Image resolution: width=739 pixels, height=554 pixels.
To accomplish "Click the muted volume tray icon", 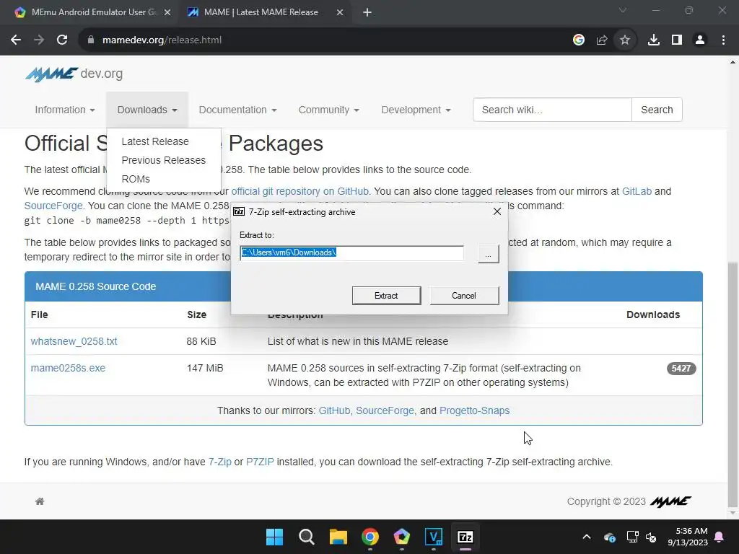I will pos(652,537).
